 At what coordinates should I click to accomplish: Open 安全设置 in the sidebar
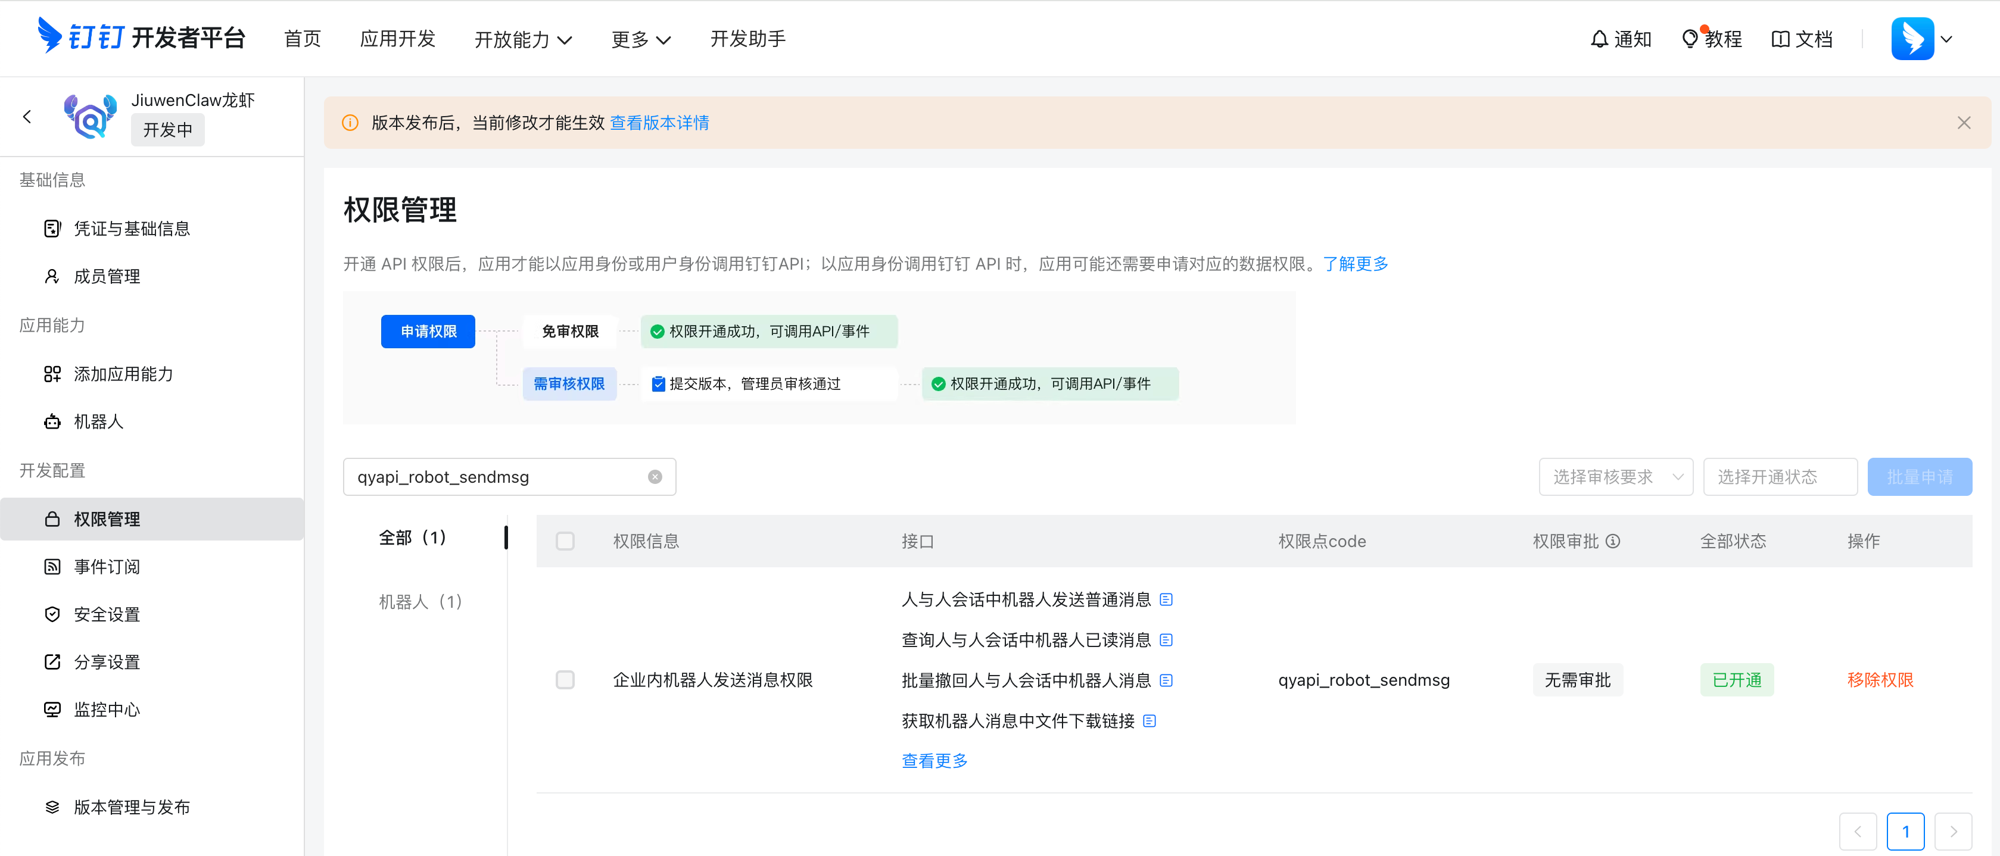pyautogui.click(x=107, y=614)
